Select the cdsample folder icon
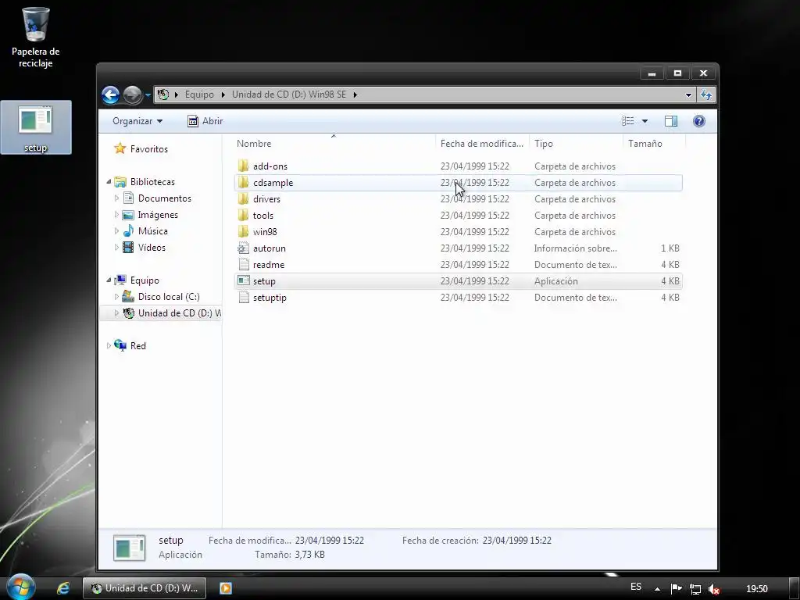Viewport: 800px width, 600px height. coord(244,182)
